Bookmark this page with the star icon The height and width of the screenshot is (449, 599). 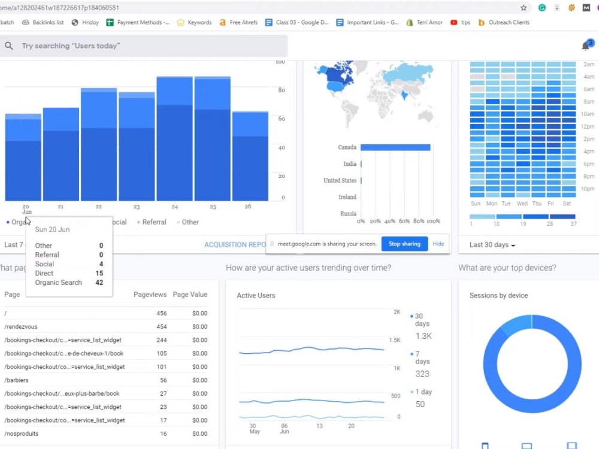(524, 8)
